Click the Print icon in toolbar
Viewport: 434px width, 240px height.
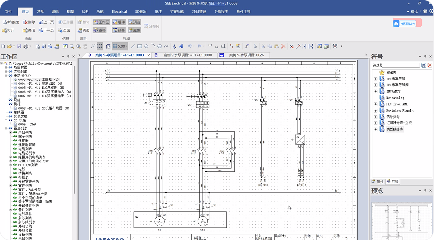coord(26,46)
